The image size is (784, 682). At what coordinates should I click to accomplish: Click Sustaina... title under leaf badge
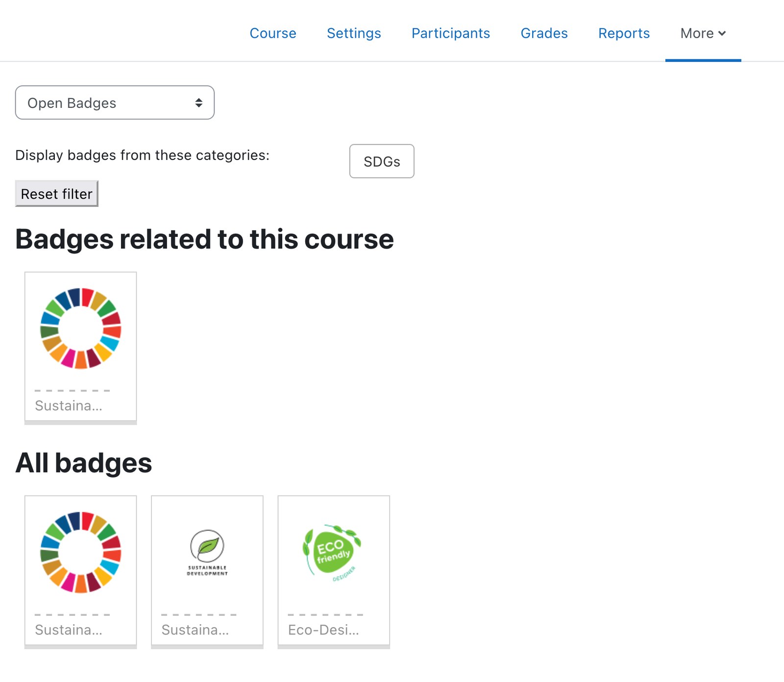pos(195,630)
